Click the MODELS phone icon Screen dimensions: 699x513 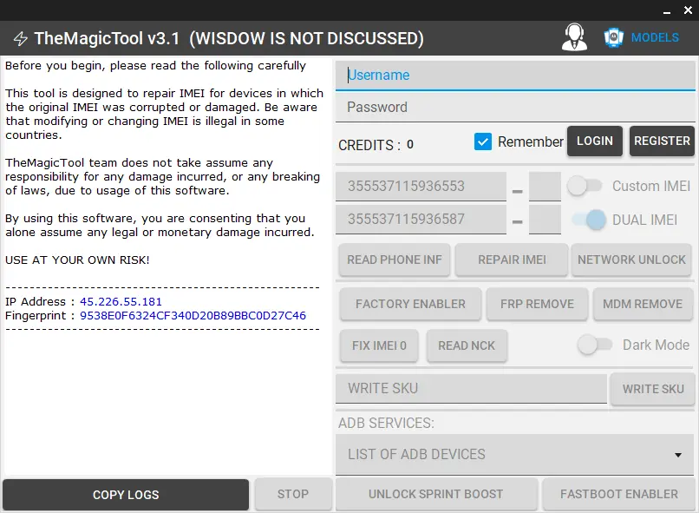(613, 37)
